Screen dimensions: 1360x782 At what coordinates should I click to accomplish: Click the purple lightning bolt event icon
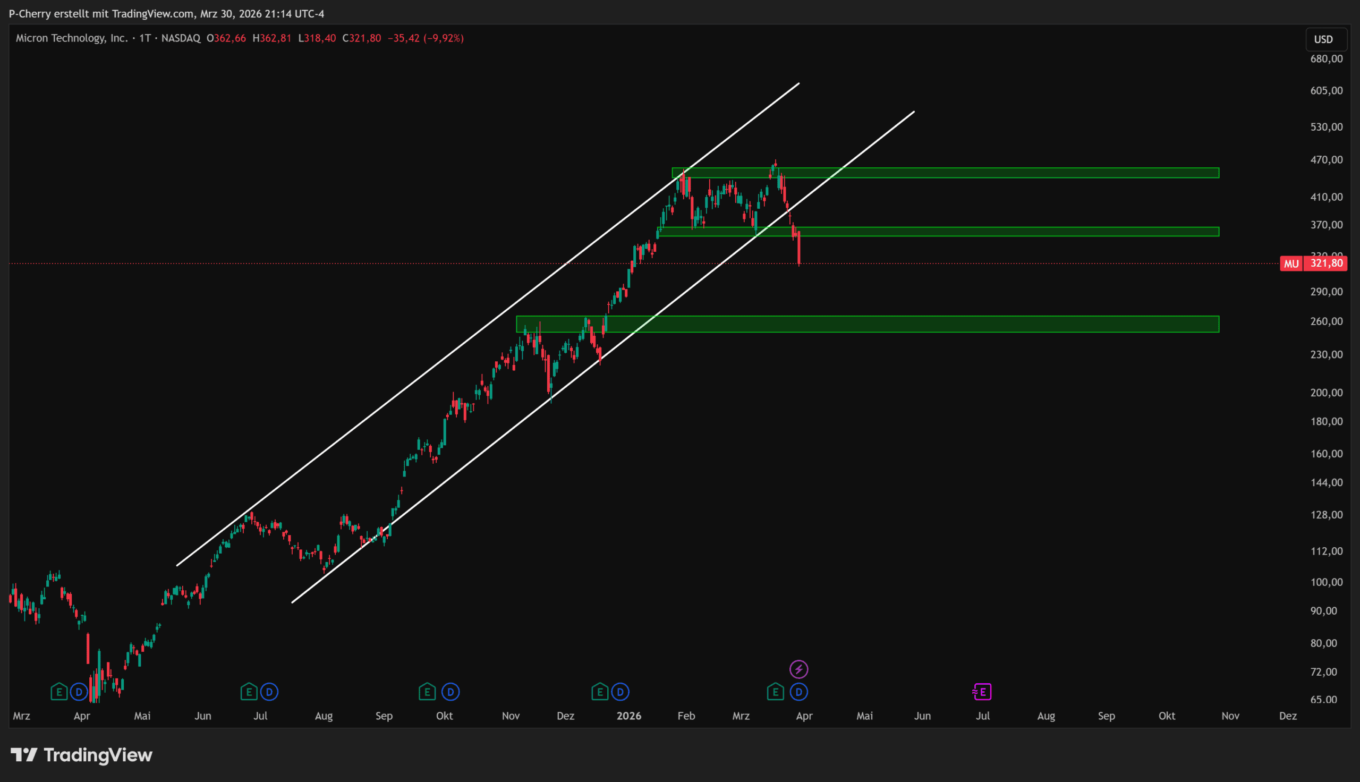tap(798, 669)
